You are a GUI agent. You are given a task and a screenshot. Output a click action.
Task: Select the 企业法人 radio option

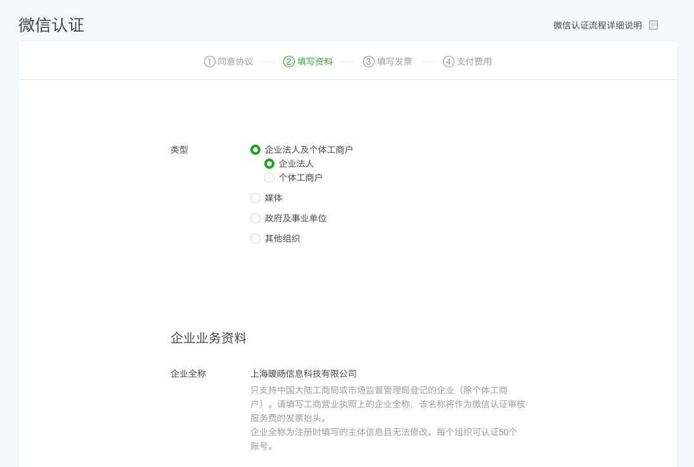(x=269, y=164)
